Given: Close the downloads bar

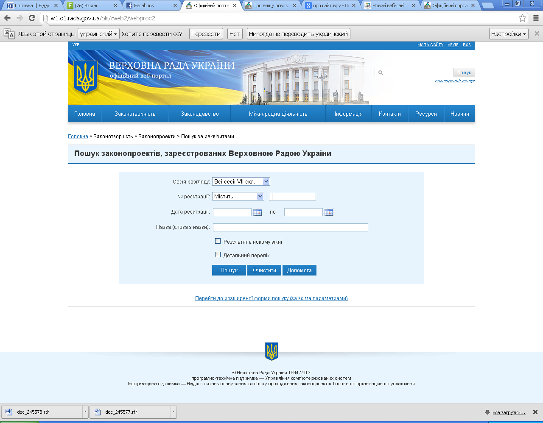Looking at the screenshot, I should tap(535, 412).
